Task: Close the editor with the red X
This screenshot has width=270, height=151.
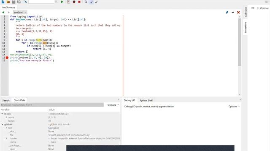Action: (x=238, y=12)
